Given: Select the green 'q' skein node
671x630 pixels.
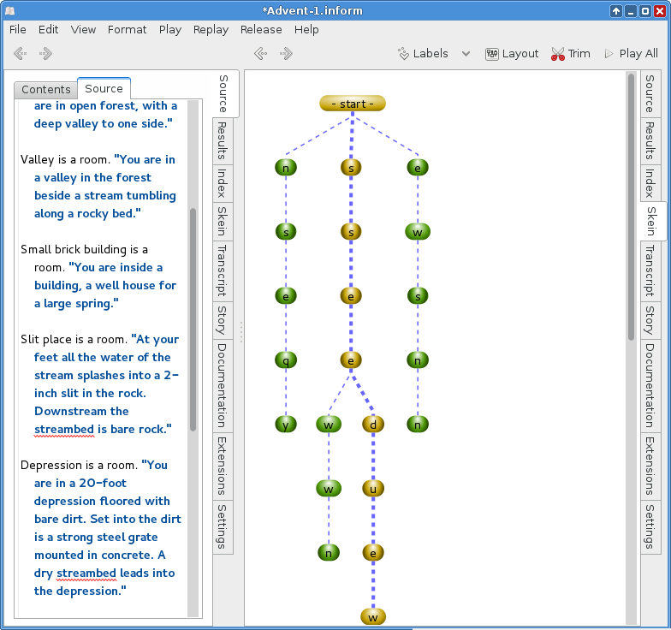Looking at the screenshot, I should tap(286, 360).
